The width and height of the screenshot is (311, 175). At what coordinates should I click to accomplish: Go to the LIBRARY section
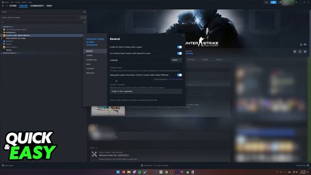(23, 6)
